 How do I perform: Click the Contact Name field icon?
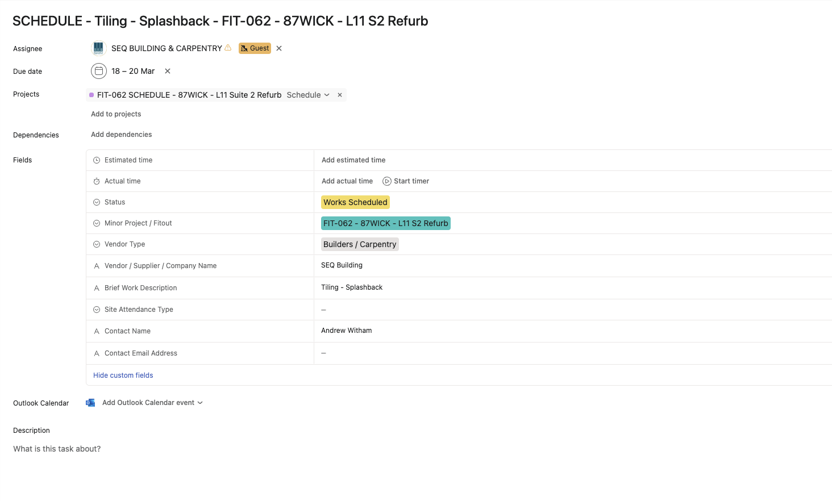(x=97, y=331)
